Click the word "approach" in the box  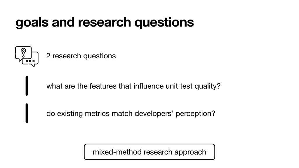click(x=190, y=152)
